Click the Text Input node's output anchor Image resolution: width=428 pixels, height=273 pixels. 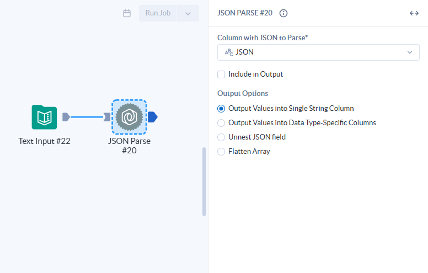(66, 117)
